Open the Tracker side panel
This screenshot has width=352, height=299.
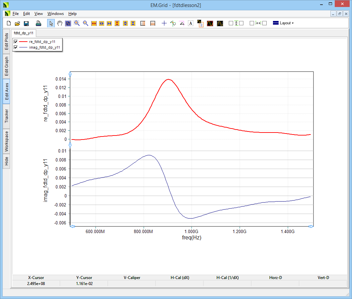pyautogui.click(x=7, y=116)
